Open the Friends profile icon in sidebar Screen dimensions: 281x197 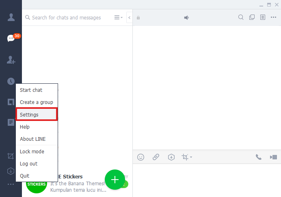(11, 17)
